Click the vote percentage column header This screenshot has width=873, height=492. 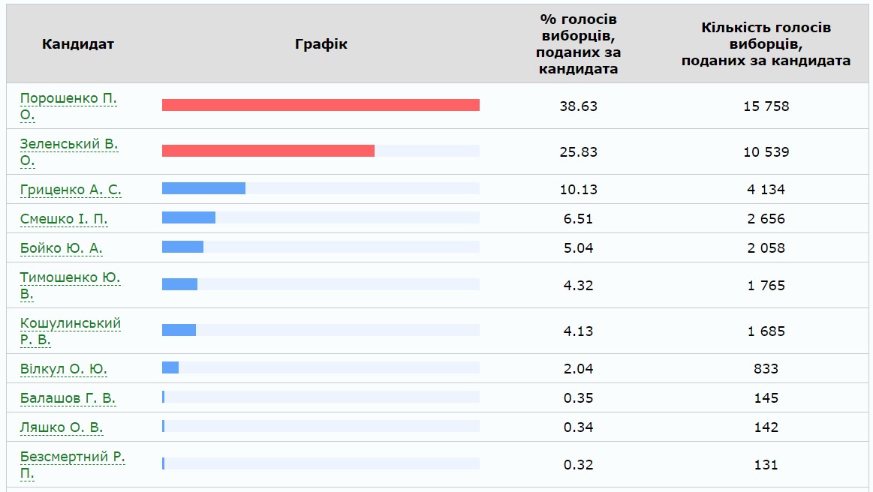[578, 43]
